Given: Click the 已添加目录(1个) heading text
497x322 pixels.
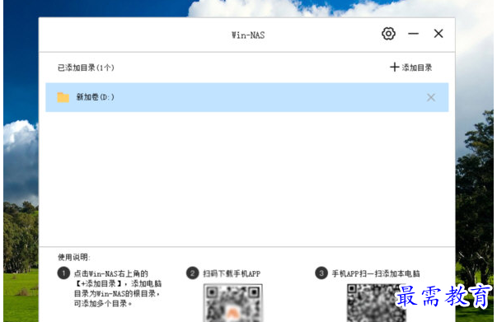Looking at the screenshot, I should [86, 68].
